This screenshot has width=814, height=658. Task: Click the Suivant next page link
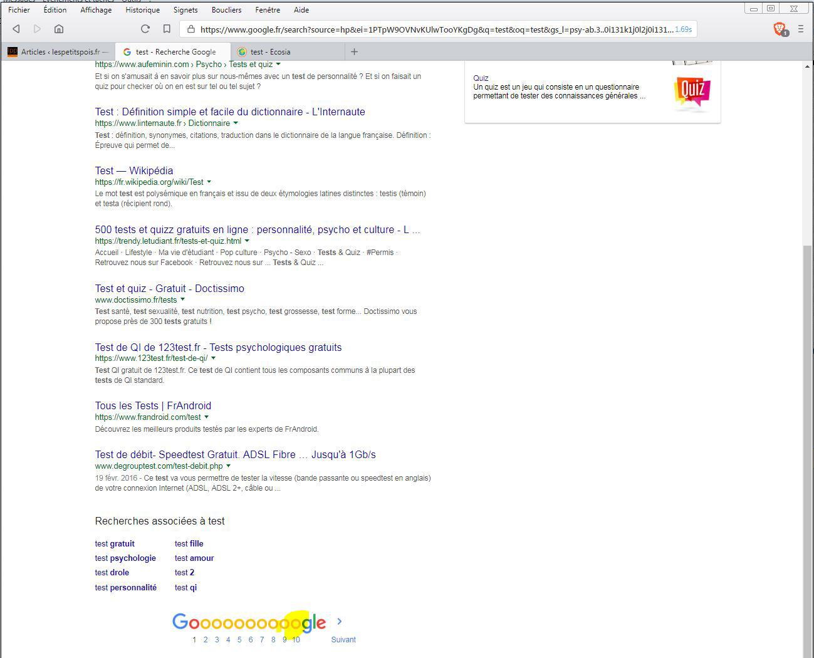tap(343, 640)
